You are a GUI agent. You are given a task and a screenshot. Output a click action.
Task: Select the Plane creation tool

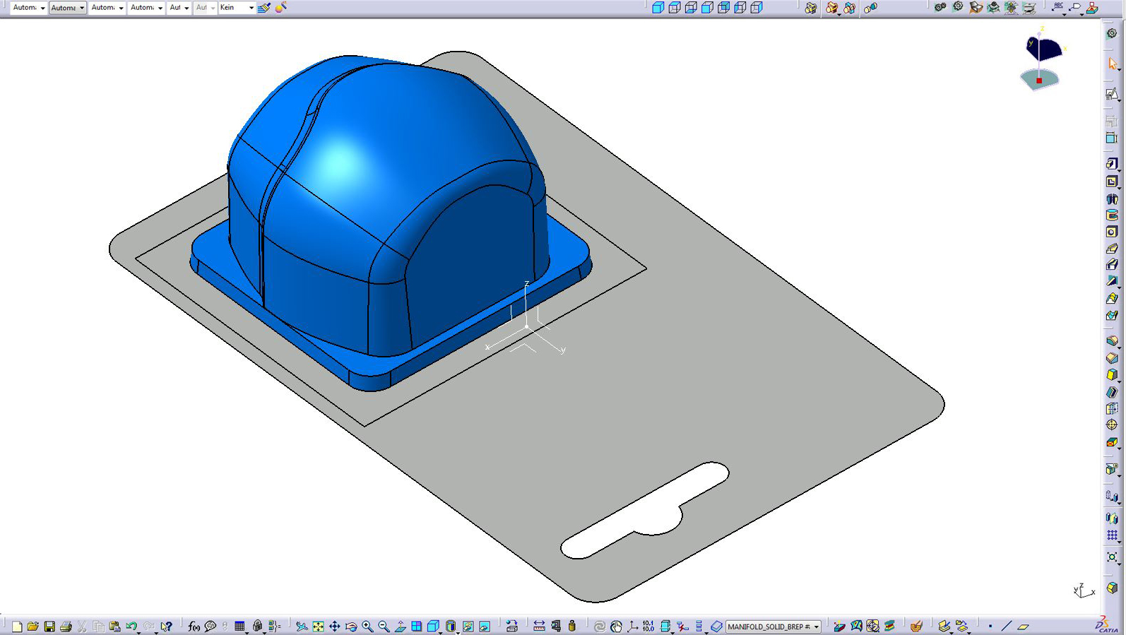(x=1023, y=627)
